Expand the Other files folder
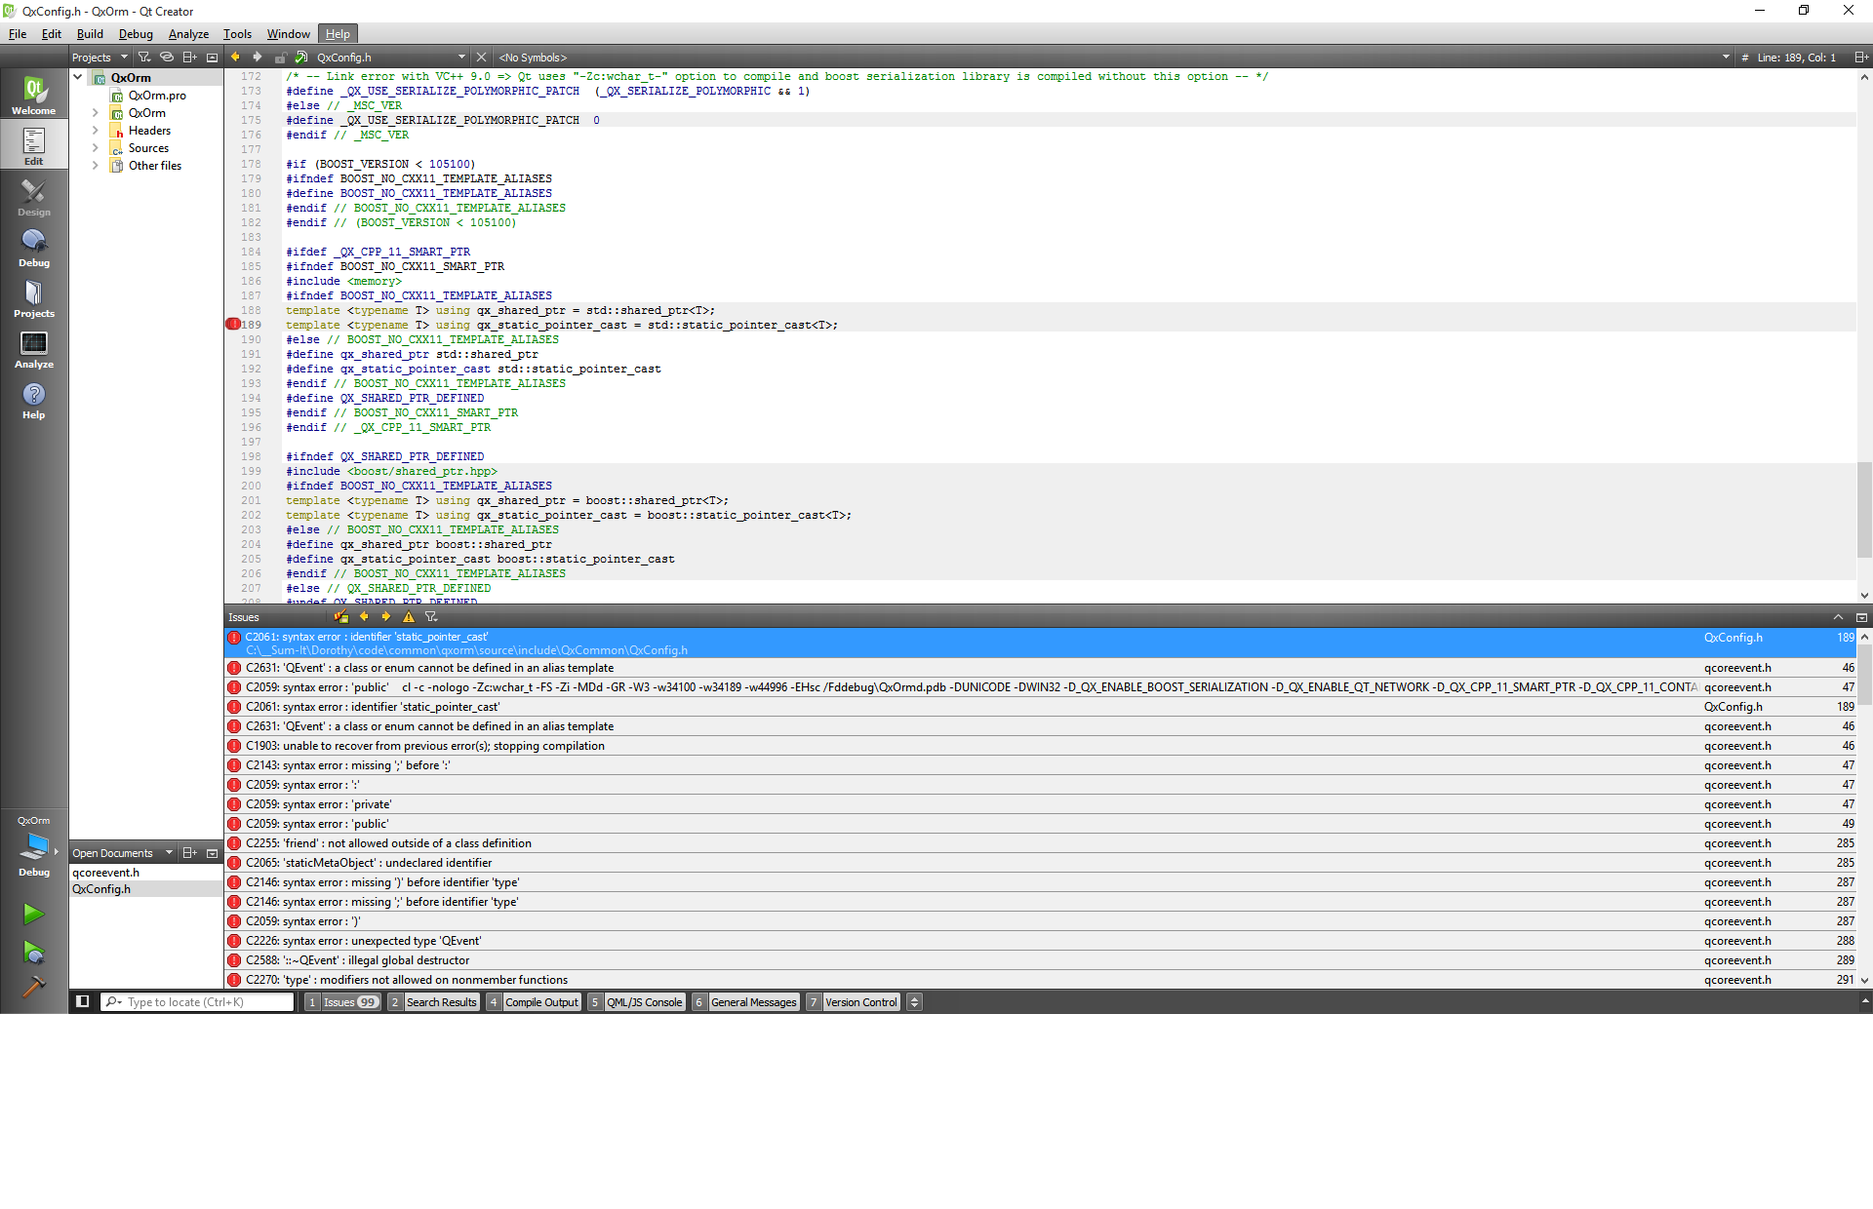The width and height of the screenshot is (1873, 1209). [96, 166]
